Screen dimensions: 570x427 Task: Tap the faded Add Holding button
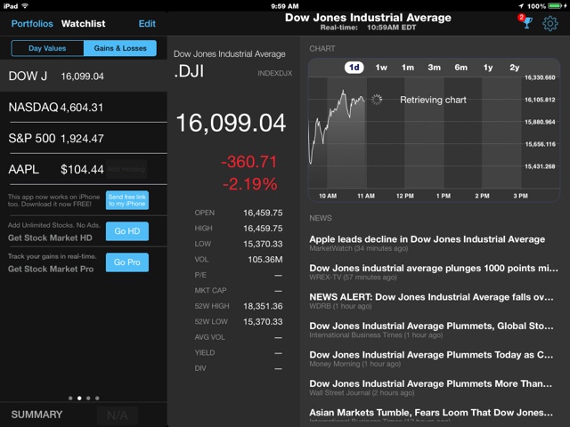126,169
